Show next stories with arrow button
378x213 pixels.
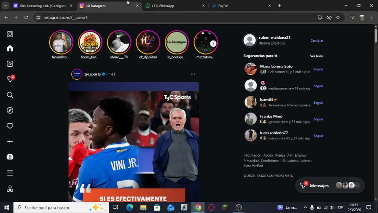(x=213, y=43)
